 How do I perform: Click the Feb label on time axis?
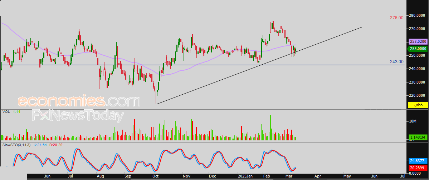click(x=266, y=176)
